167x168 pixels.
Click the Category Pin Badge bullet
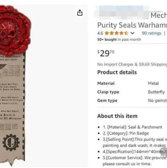pos(126,133)
